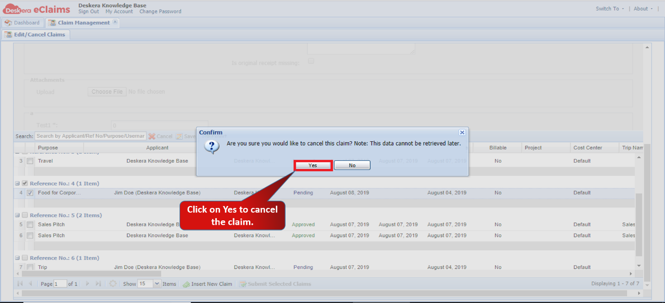Viewport: 665px width, 303px height.
Task: Click Yes to cancel the claim
Action: coord(313,165)
